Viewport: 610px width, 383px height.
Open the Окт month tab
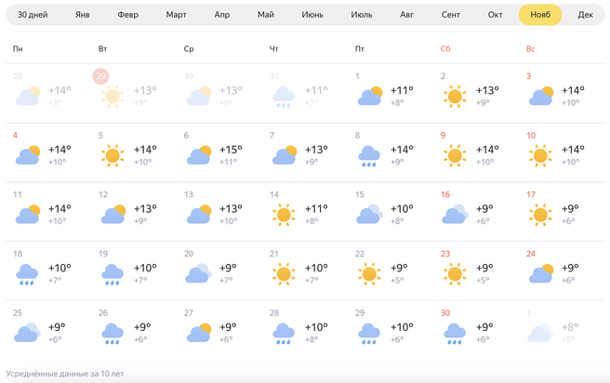496,15
